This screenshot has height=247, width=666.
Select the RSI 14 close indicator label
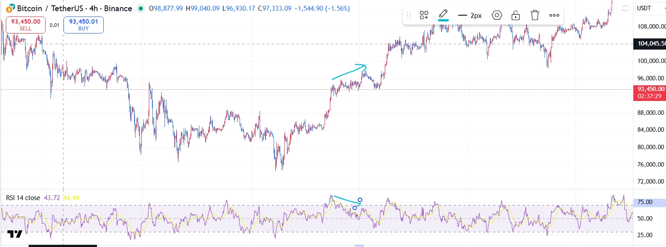coord(23,197)
